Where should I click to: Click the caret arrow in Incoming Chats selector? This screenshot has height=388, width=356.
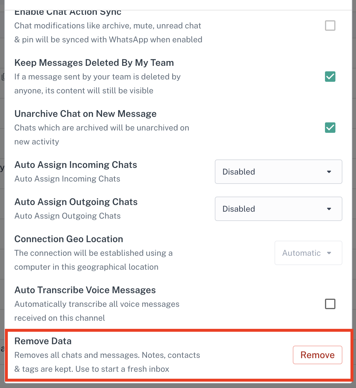click(x=329, y=172)
